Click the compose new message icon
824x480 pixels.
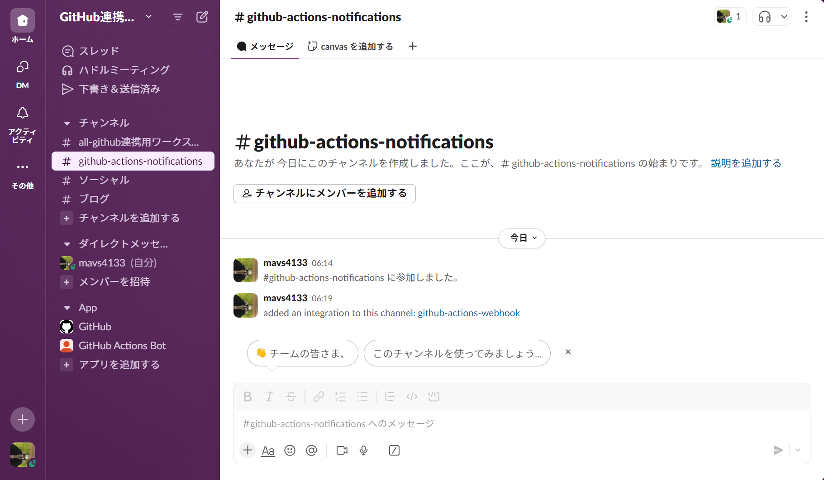202,17
